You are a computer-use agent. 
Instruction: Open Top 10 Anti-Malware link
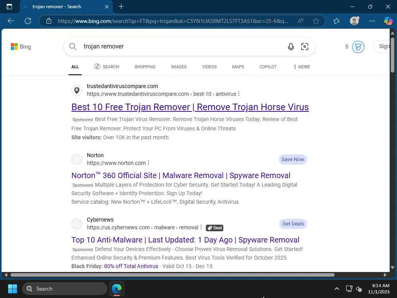click(x=185, y=240)
